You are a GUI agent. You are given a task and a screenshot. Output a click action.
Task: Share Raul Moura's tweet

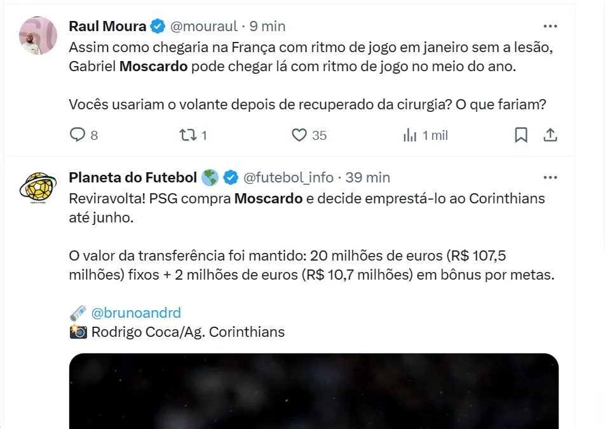coord(550,135)
